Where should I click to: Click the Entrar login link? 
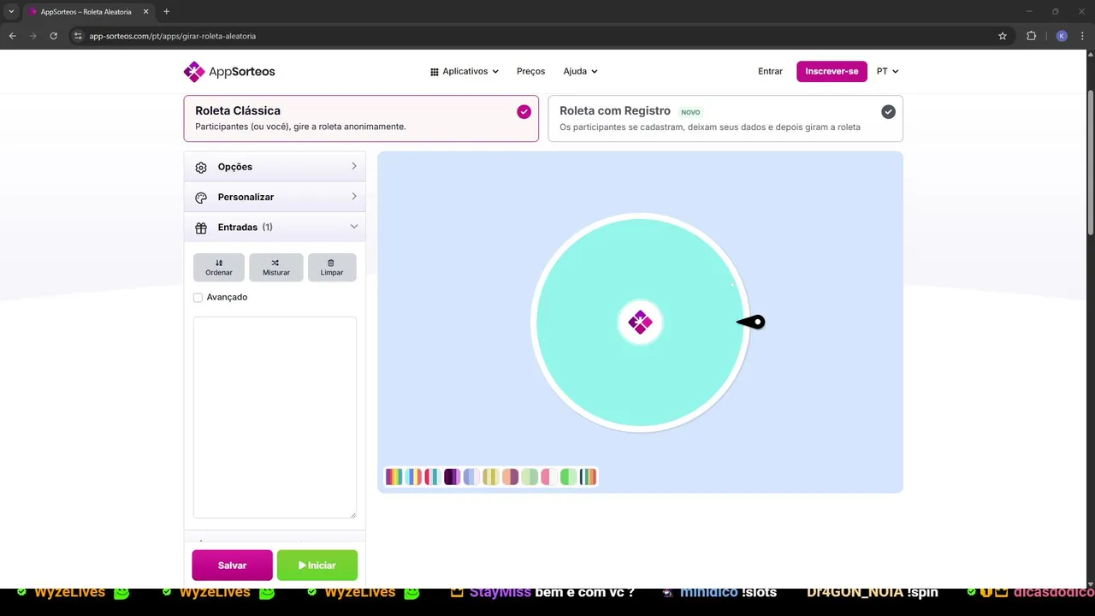tap(770, 72)
